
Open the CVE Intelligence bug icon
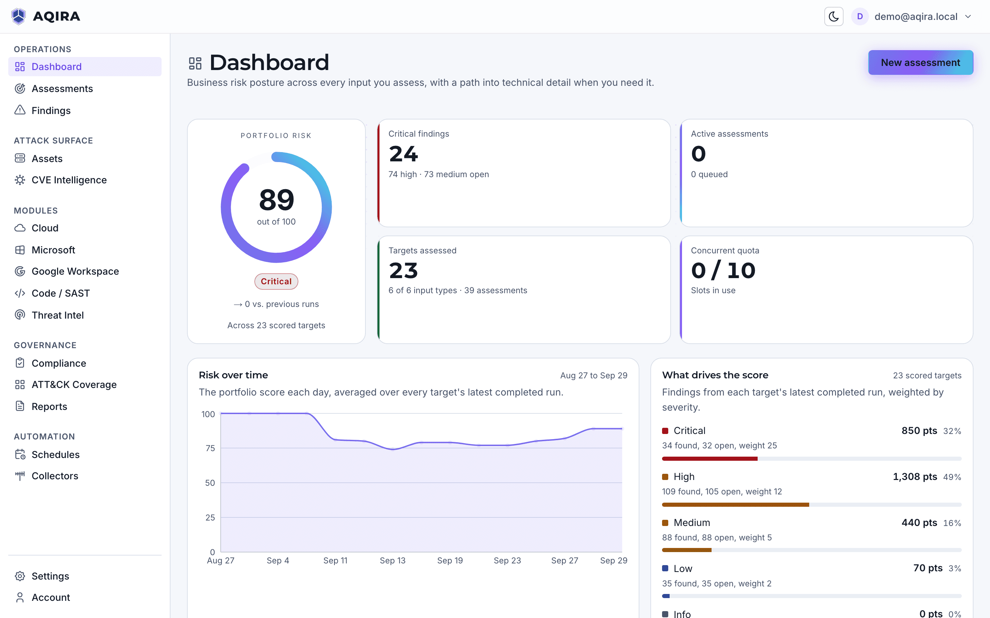(20, 180)
